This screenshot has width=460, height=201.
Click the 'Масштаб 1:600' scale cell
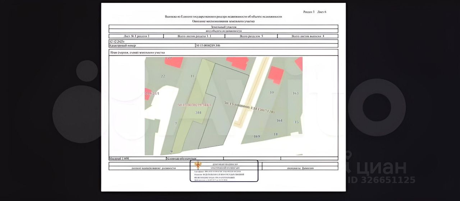[x=137, y=158]
